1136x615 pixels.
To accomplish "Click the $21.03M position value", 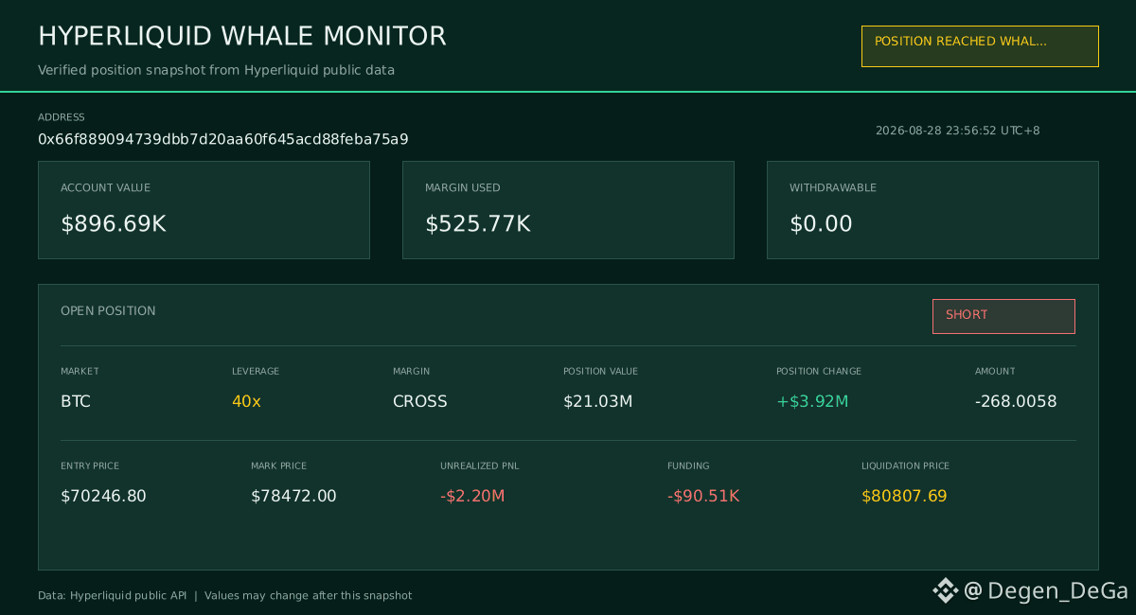I will point(597,401).
